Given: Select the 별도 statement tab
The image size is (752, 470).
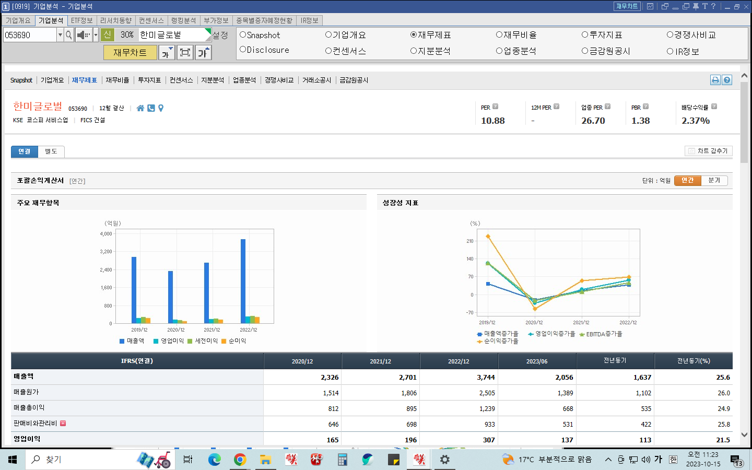Looking at the screenshot, I should (51, 151).
